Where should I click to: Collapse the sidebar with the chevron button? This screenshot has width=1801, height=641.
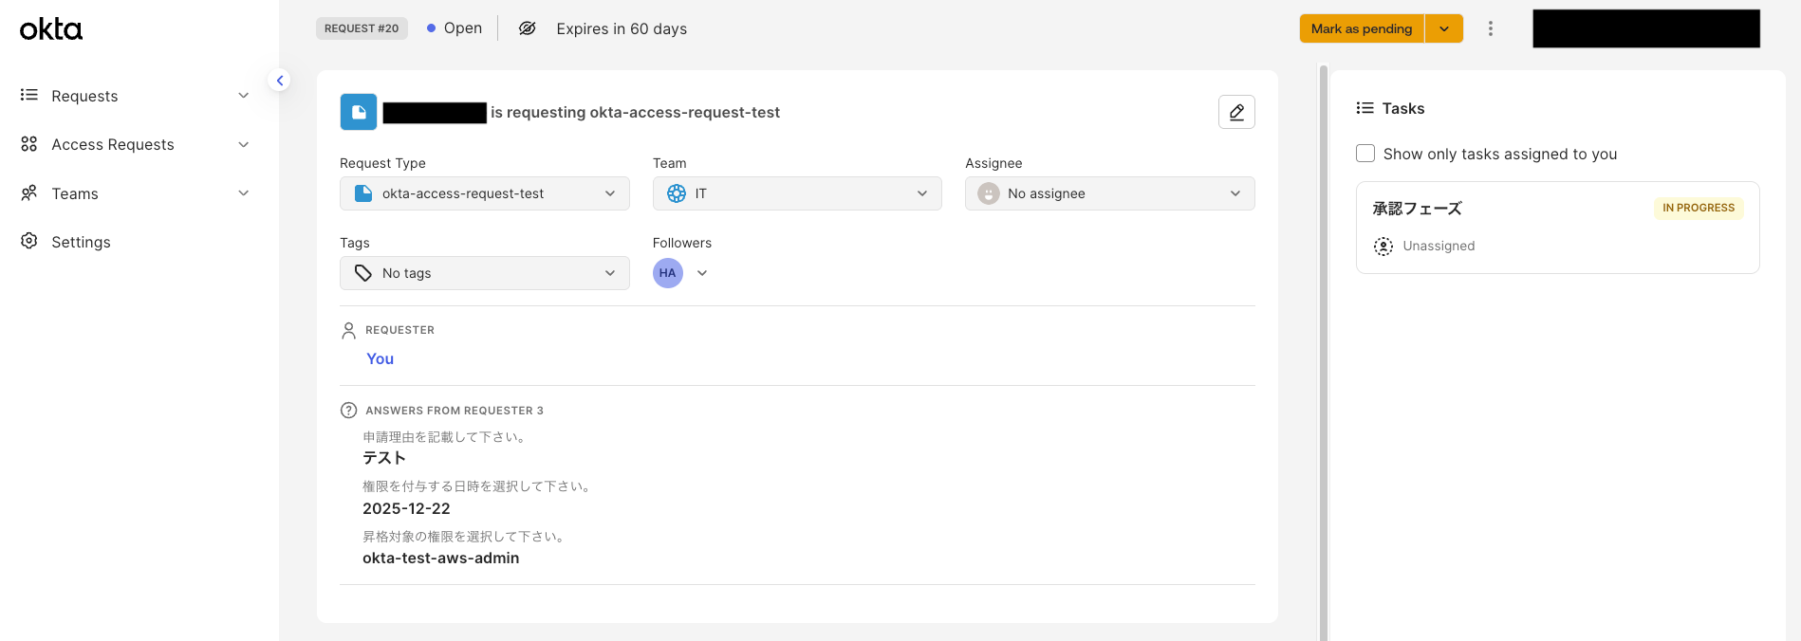click(280, 81)
